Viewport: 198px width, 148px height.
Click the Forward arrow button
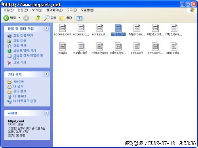(26, 18)
